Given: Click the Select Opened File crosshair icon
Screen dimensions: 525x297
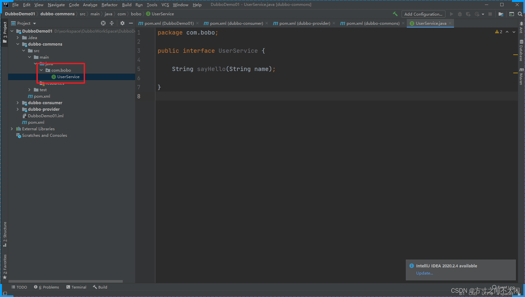Looking at the screenshot, I should click(x=103, y=23).
